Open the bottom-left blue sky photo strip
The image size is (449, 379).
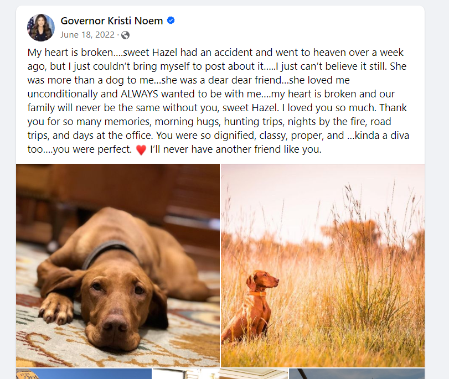[84, 374]
